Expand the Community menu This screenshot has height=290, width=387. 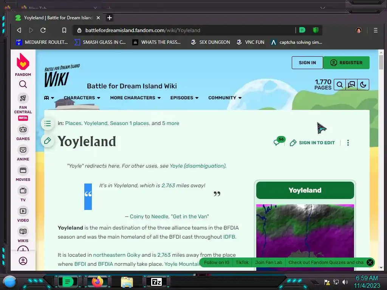[225, 98]
